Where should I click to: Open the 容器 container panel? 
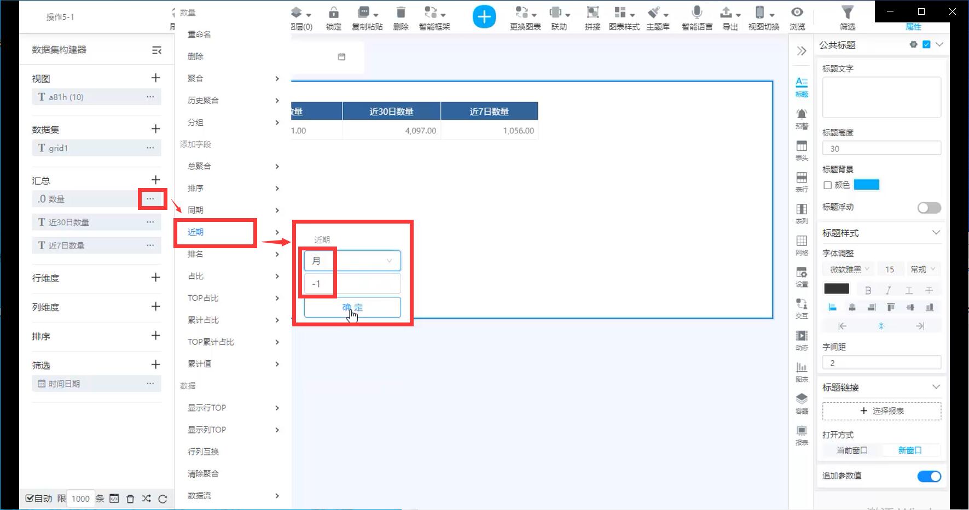click(x=802, y=403)
